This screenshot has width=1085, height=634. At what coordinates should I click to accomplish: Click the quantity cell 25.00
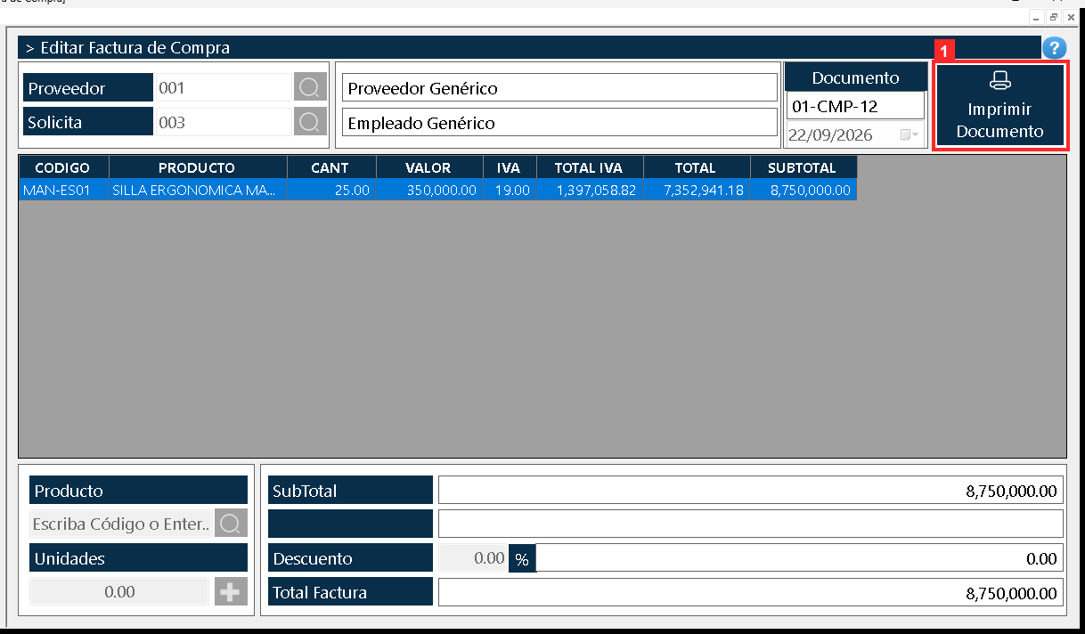click(331, 190)
